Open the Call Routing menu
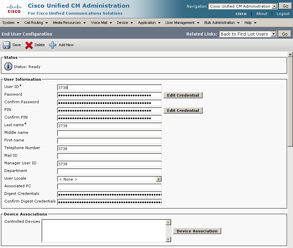 pos(36,23)
